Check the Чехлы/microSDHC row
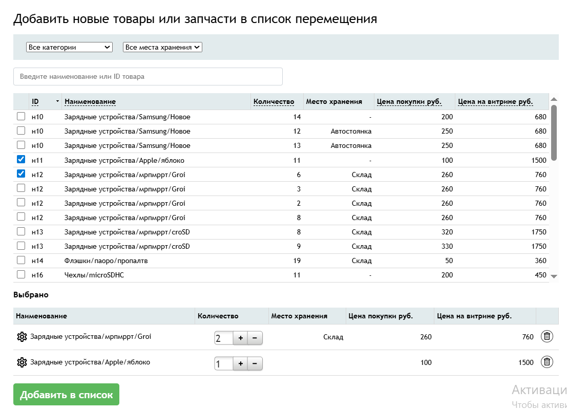This screenshot has width=567, height=411. click(21, 275)
